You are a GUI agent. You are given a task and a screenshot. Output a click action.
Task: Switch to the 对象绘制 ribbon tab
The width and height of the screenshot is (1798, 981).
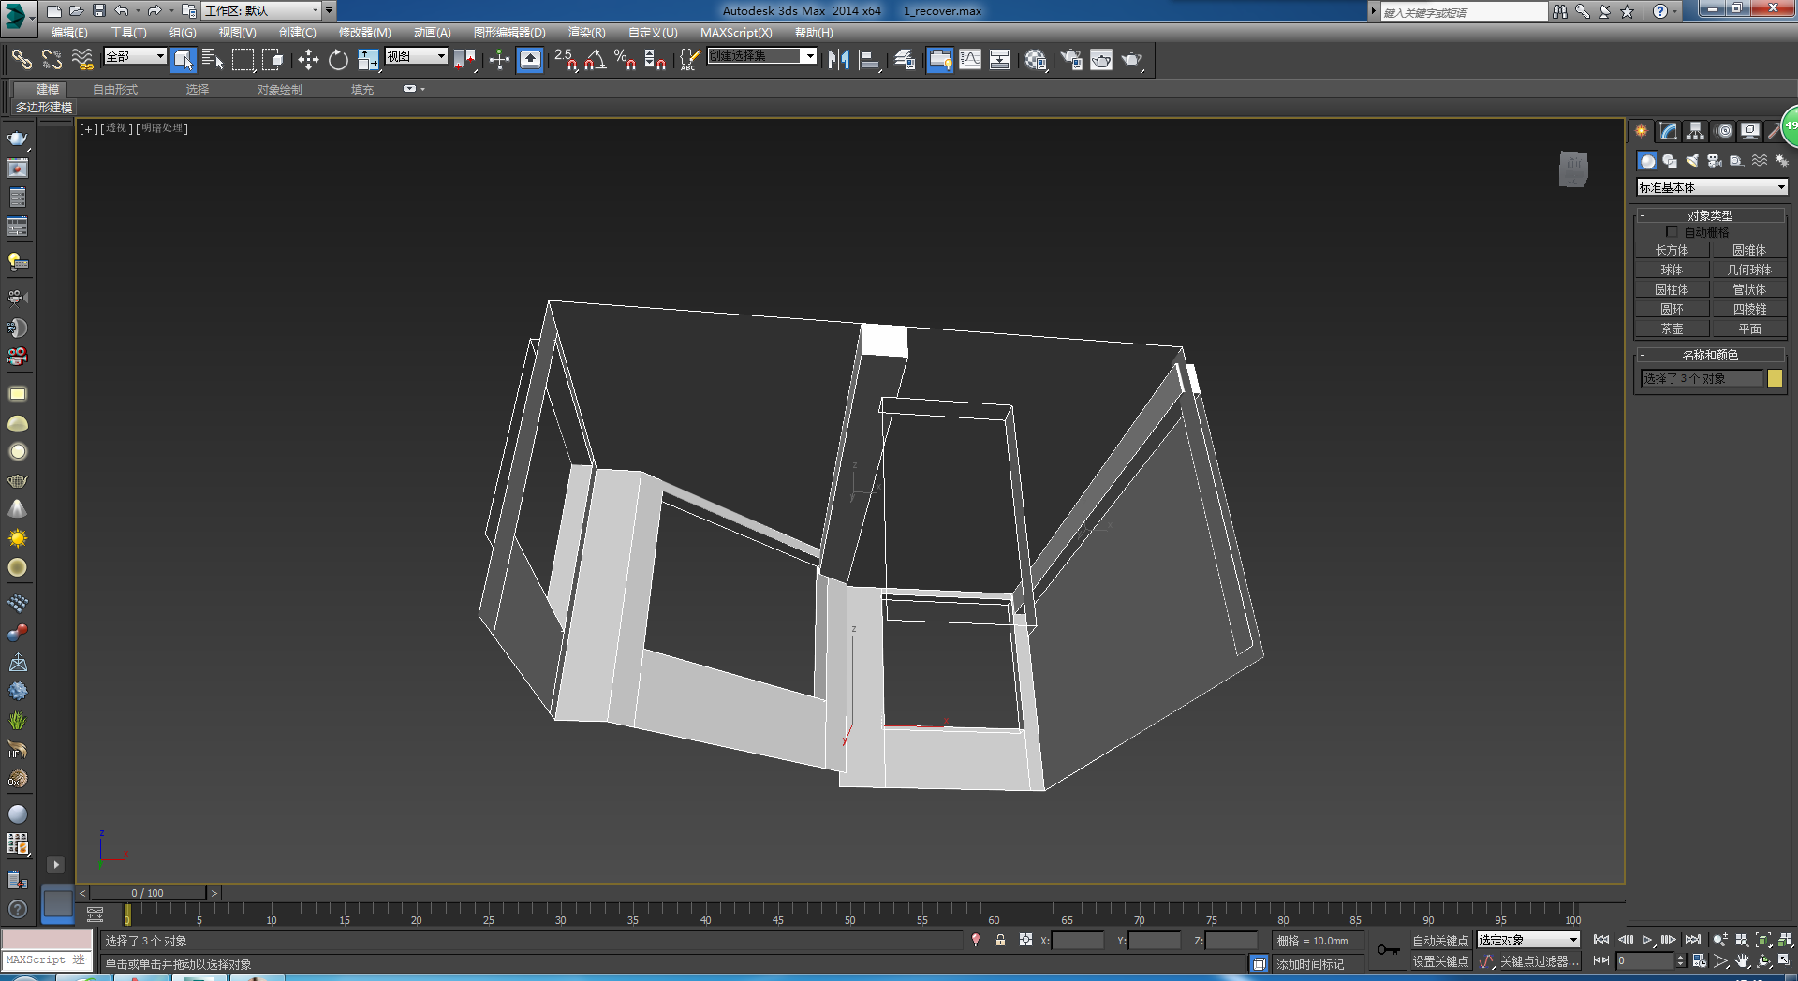[x=280, y=89]
